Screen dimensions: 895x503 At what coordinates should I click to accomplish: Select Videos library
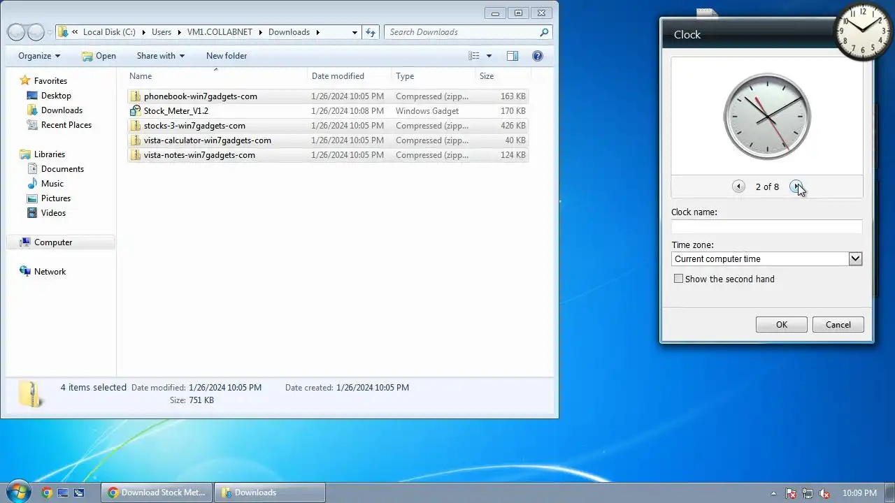tap(53, 213)
